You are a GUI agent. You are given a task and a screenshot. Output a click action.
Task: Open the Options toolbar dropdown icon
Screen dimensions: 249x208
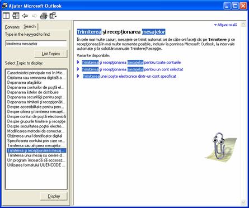click(53, 16)
